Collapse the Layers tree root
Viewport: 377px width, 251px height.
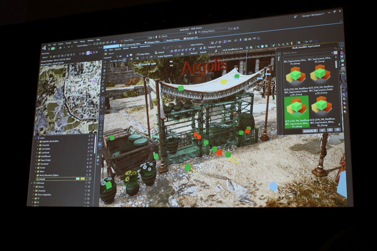[35, 138]
